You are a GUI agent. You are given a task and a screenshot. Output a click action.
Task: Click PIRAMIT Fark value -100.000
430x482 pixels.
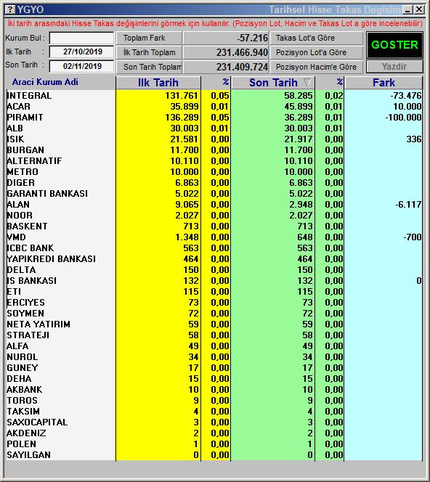coord(403,118)
